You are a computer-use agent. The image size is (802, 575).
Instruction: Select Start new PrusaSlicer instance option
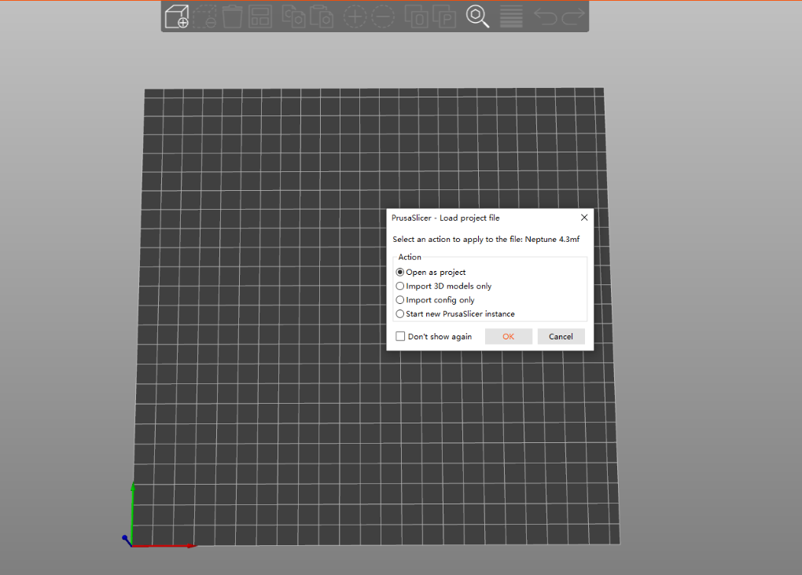coord(400,314)
